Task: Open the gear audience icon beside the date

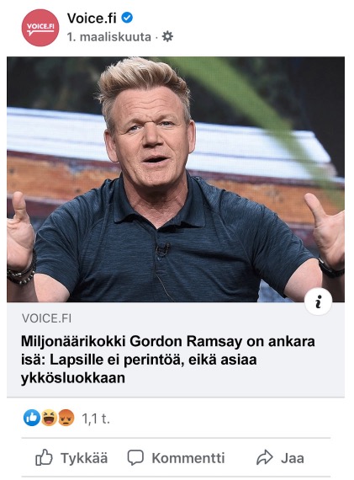Action: tap(167, 37)
